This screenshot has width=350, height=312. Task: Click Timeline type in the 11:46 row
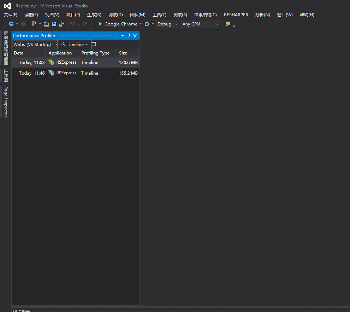[89, 73]
